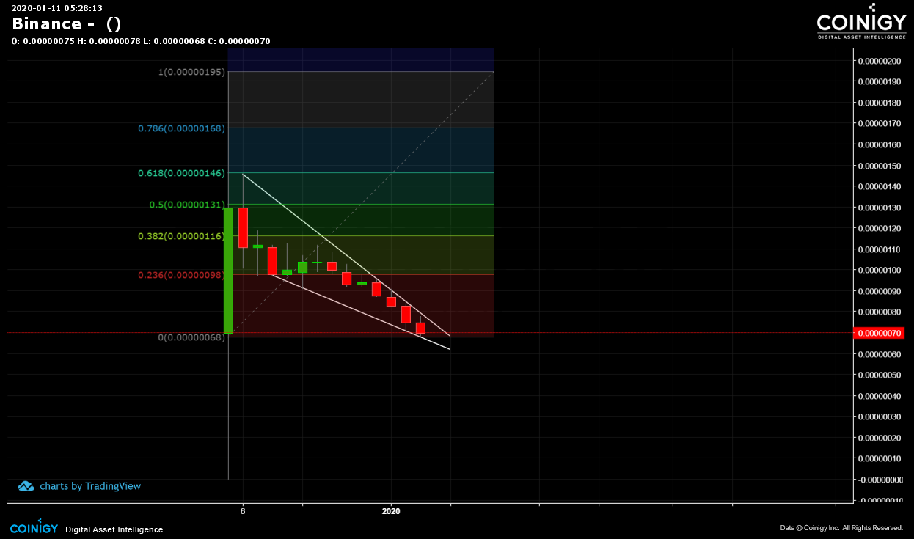This screenshot has width=914, height=539.
Task: Click the 'Data © Coinigy Inc.' copyright notice
Action: pyautogui.click(x=841, y=528)
